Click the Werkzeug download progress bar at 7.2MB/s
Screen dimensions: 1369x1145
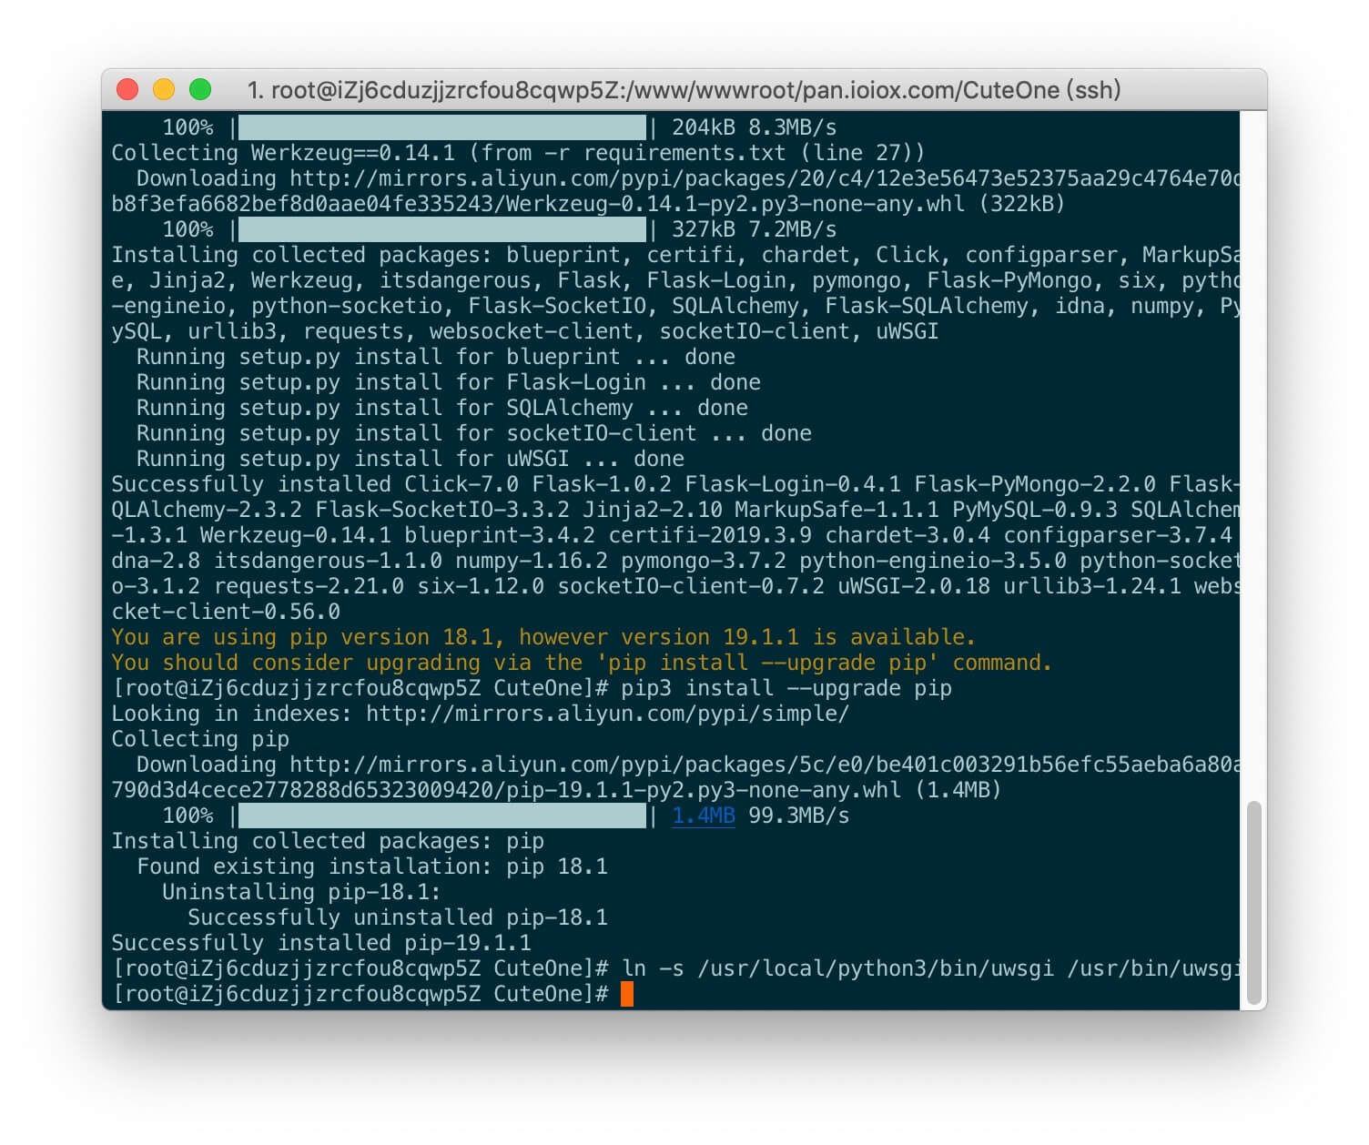tap(442, 229)
